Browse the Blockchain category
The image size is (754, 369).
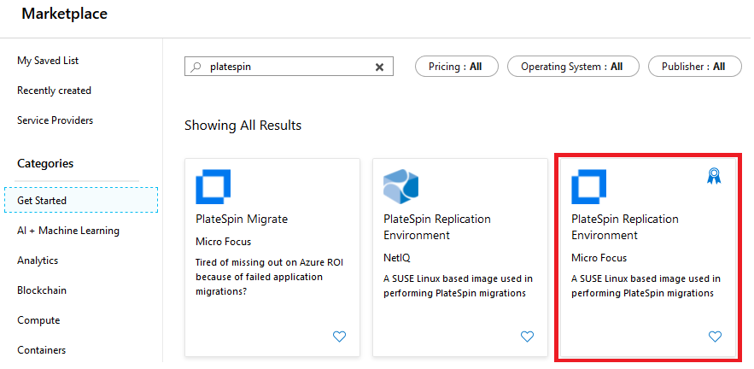click(x=42, y=290)
